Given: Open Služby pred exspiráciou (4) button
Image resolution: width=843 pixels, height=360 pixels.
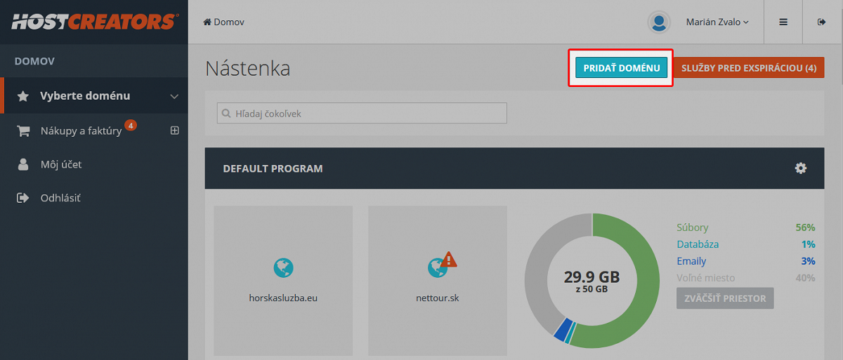Looking at the screenshot, I should coord(749,67).
